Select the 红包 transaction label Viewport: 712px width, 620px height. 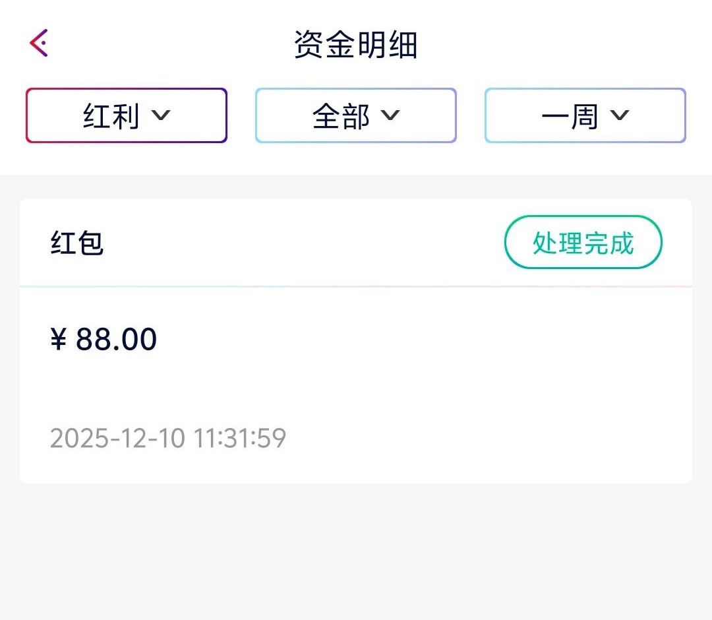[77, 243]
